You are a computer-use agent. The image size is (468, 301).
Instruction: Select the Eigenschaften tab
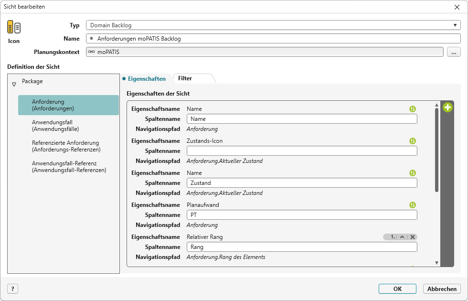pyautogui.click(x=146, y=79)
